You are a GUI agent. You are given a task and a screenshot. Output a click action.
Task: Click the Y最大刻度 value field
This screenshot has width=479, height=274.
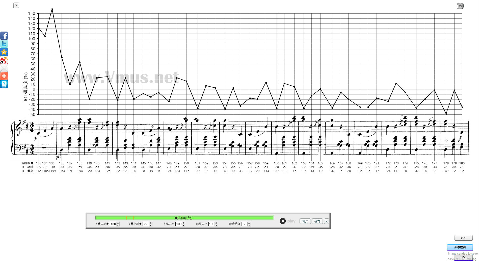coord(113,224)
